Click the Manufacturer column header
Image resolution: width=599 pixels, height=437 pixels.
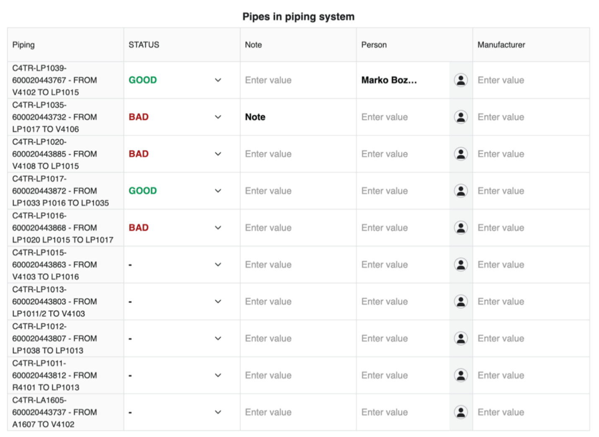click(501, 45)
